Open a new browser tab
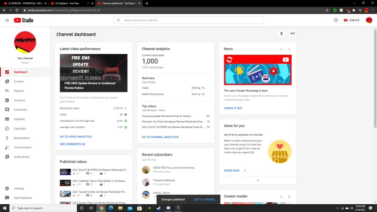The height and width of the screenshot is (212, 377). coord(147,3)
